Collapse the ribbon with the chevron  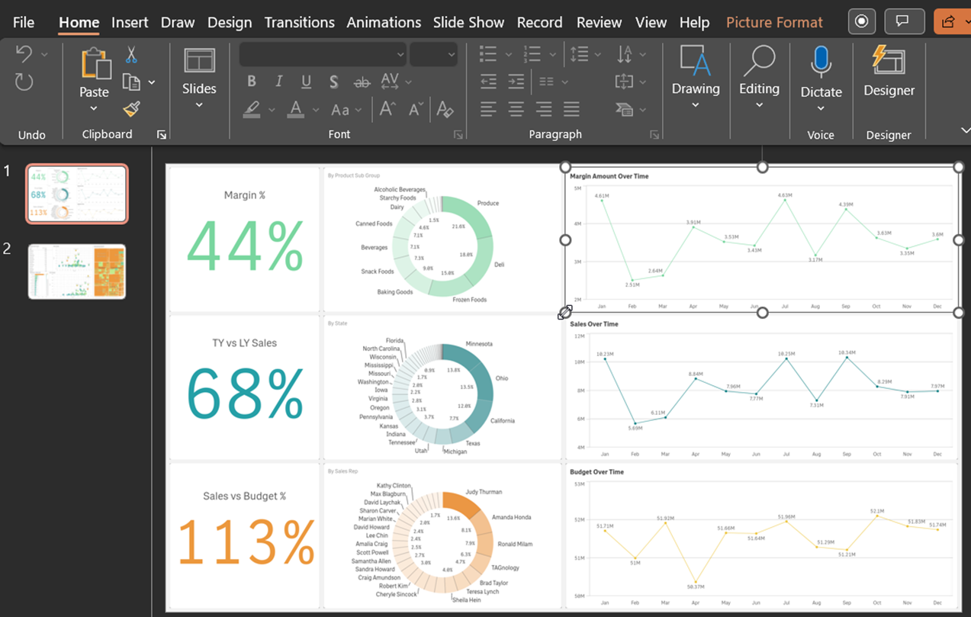[965, 130]
